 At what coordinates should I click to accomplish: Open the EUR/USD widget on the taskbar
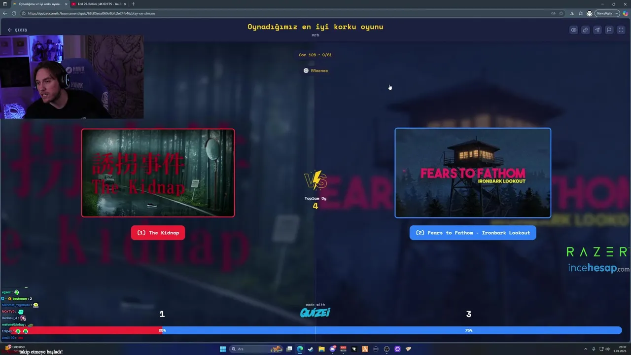click(x=14, y=349)
